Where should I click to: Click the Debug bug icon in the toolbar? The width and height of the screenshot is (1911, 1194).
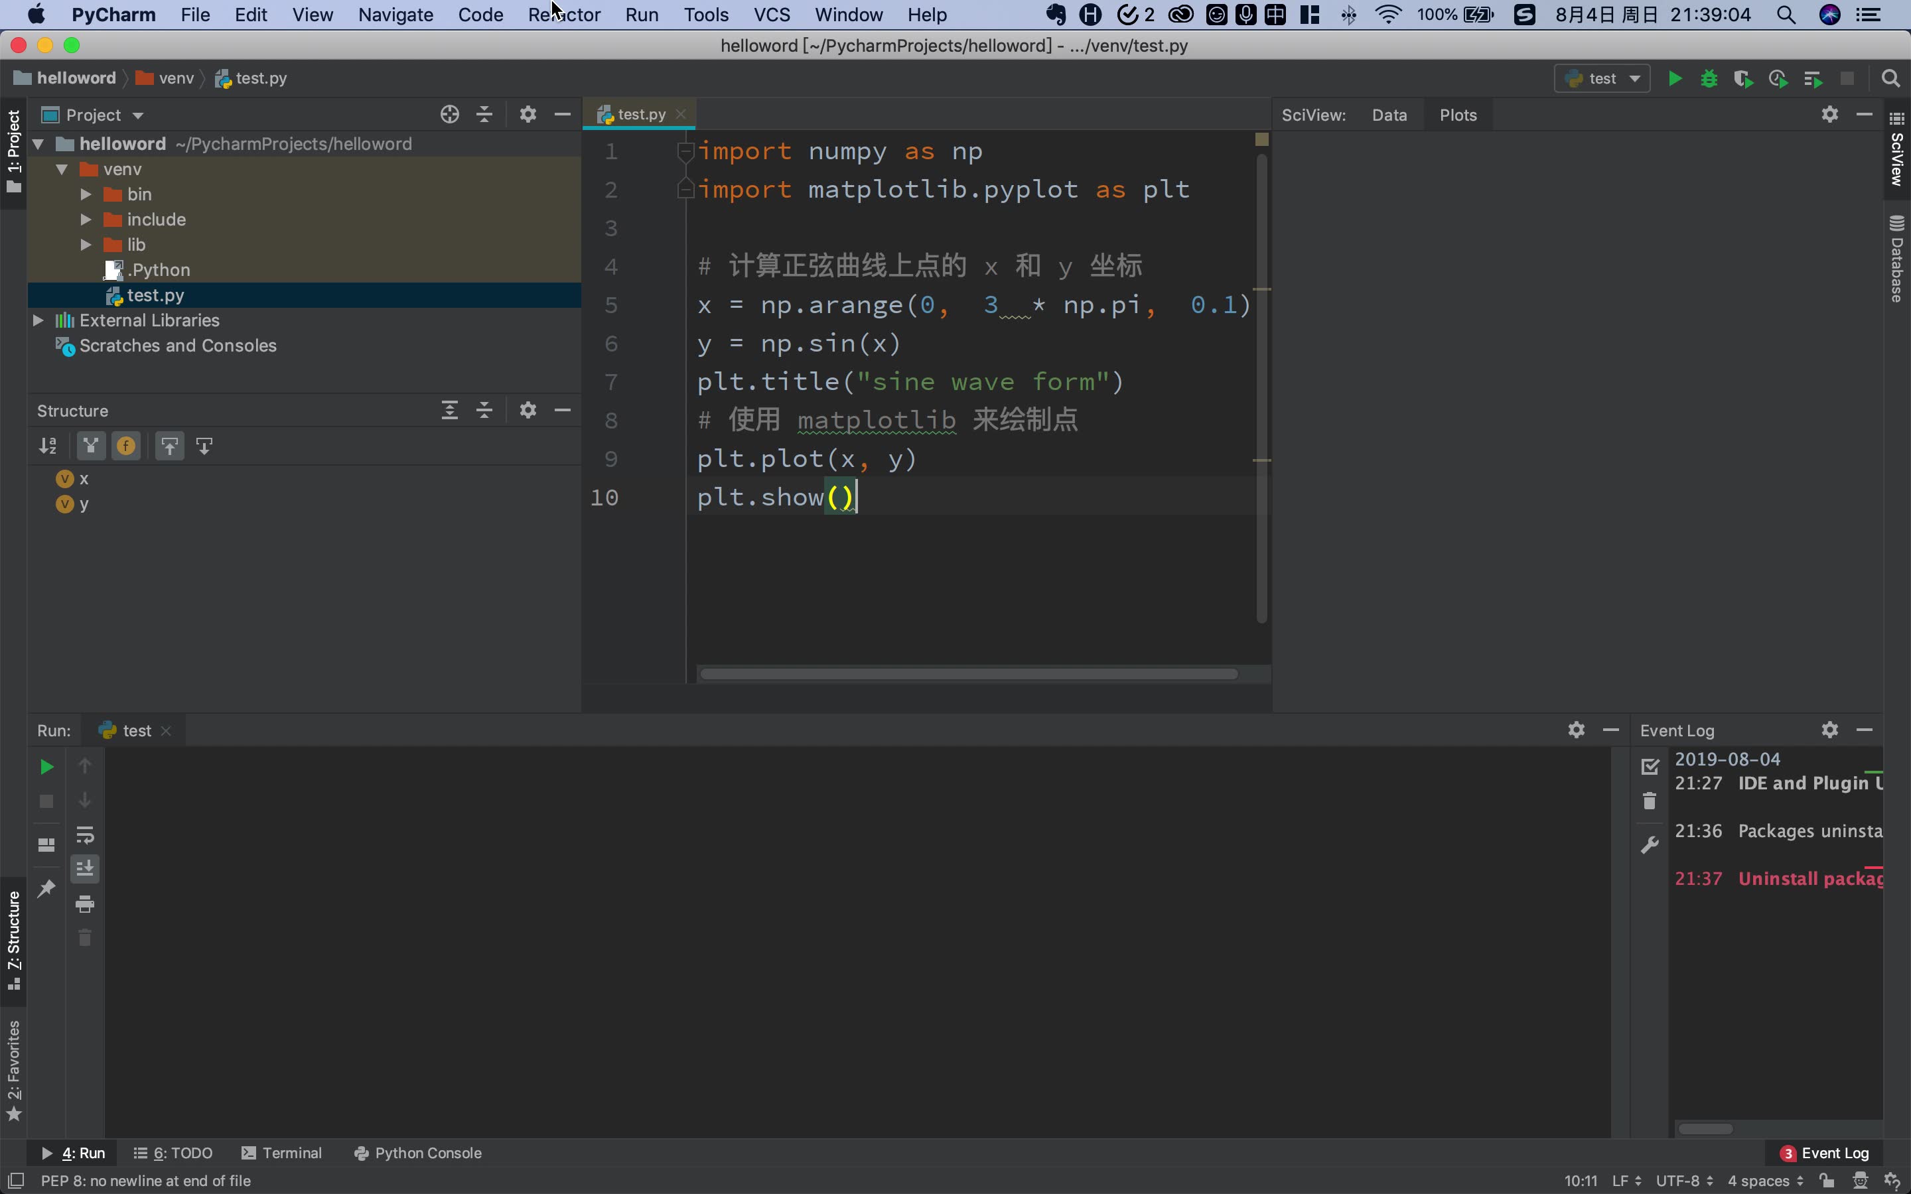pos(1709,79)
